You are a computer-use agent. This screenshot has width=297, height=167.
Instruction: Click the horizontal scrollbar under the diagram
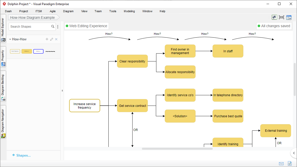177,149
